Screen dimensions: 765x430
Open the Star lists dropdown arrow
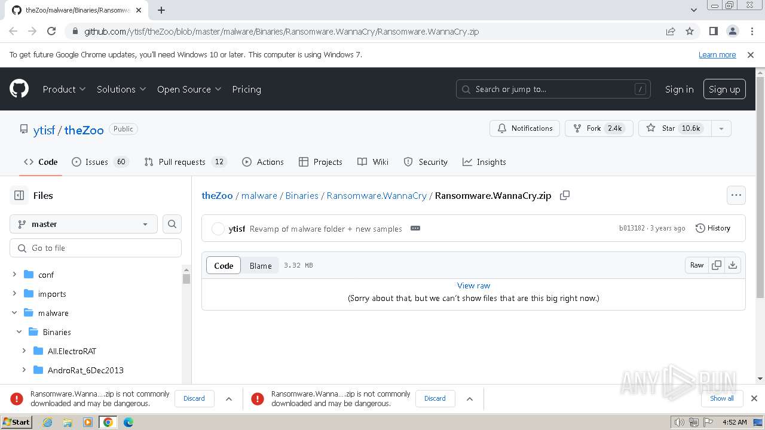coord(721,128)
